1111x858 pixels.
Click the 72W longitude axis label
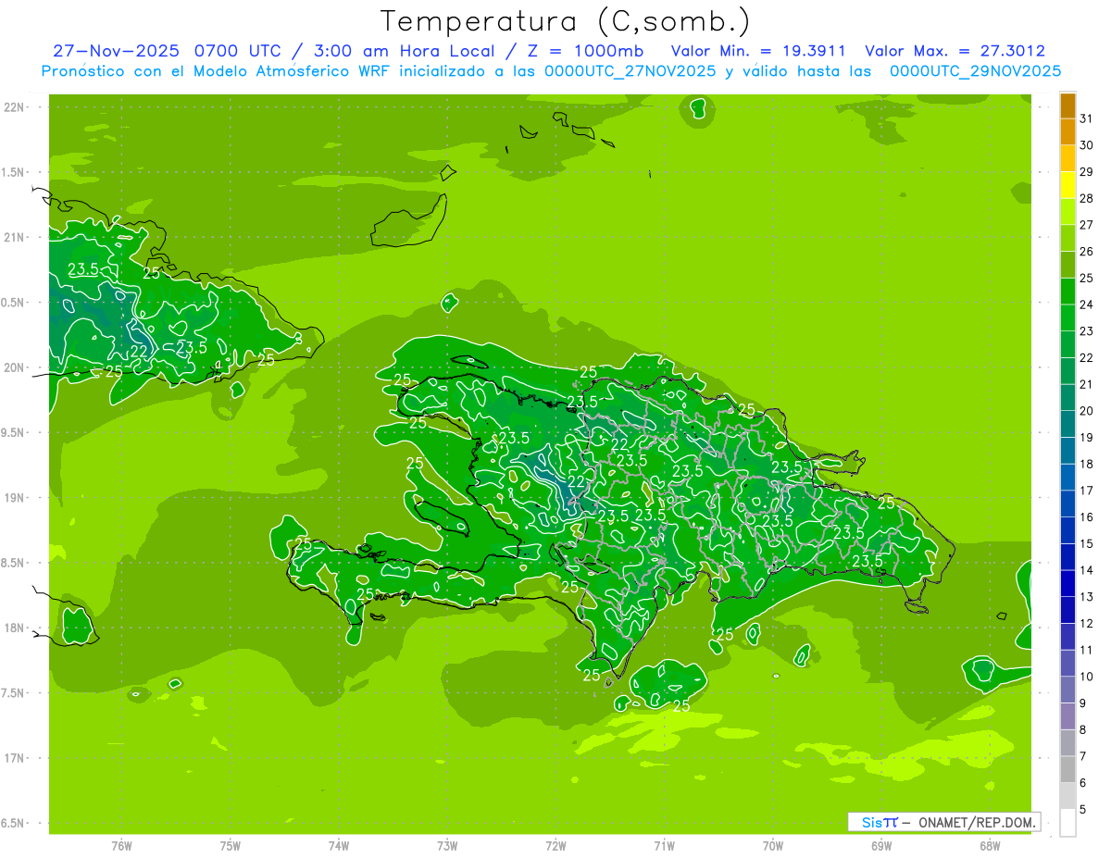[x=555, y=846]
